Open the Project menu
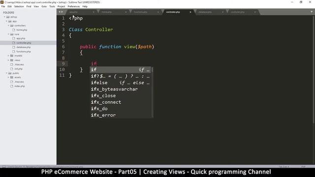 [x=61, y=6]
